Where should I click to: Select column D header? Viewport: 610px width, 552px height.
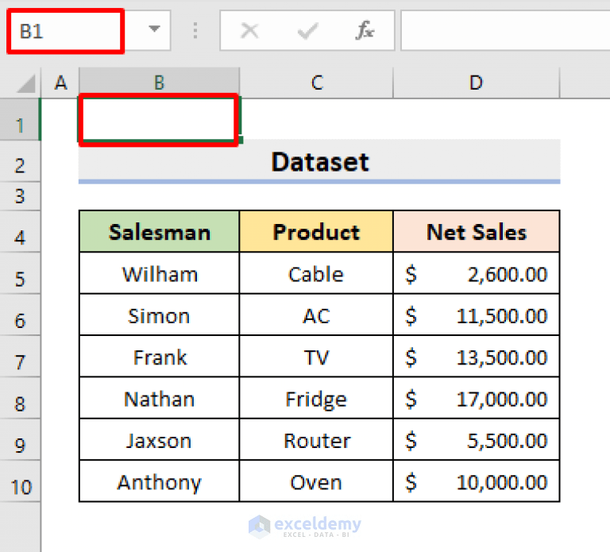click(x=477, y=83)
